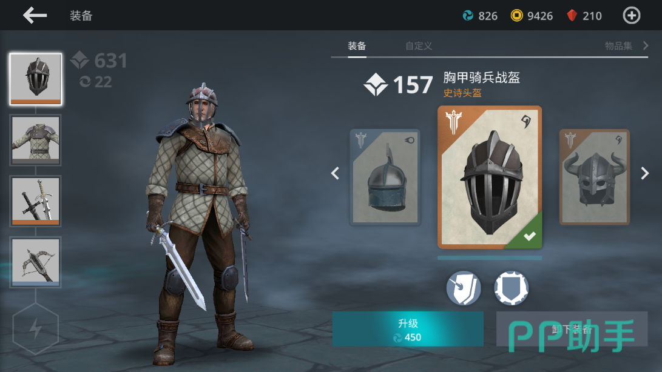Go back using the white arrow
The width and height of the screenshot is (662, 372).
[35, 16]
